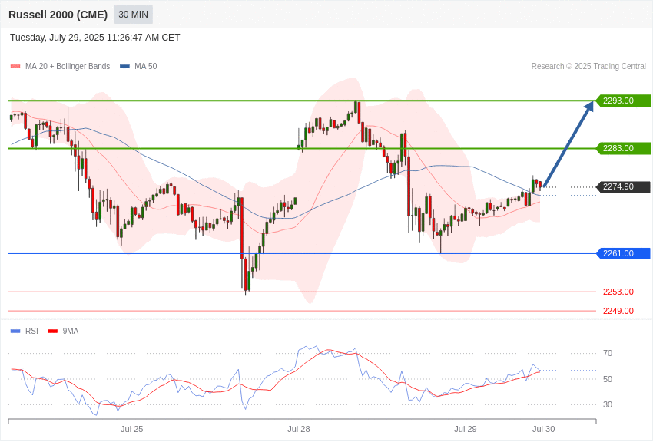
Task: Click the 2249.00 support level label
Action: 618,311
